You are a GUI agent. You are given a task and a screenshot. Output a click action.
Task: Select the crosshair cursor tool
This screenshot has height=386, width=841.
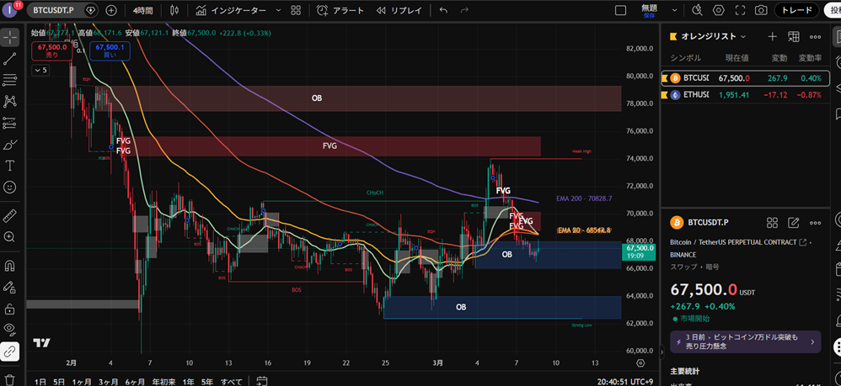pos(10,38)
